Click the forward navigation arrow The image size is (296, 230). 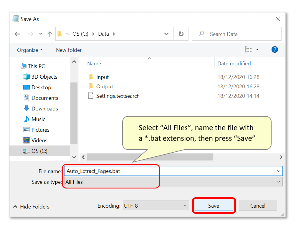[x=31, y=34]
